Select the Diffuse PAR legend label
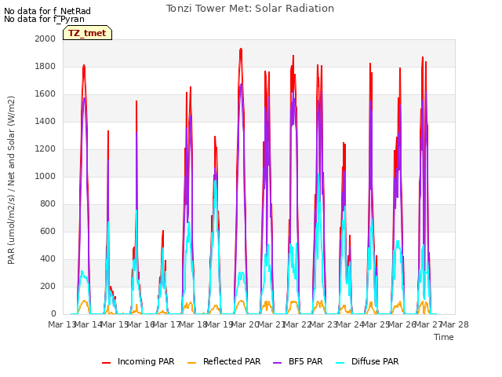The image size is (502, 377). coord(375,361)
